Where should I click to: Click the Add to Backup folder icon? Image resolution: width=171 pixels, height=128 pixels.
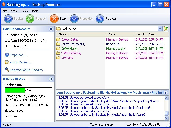click(x=7, y=62)
